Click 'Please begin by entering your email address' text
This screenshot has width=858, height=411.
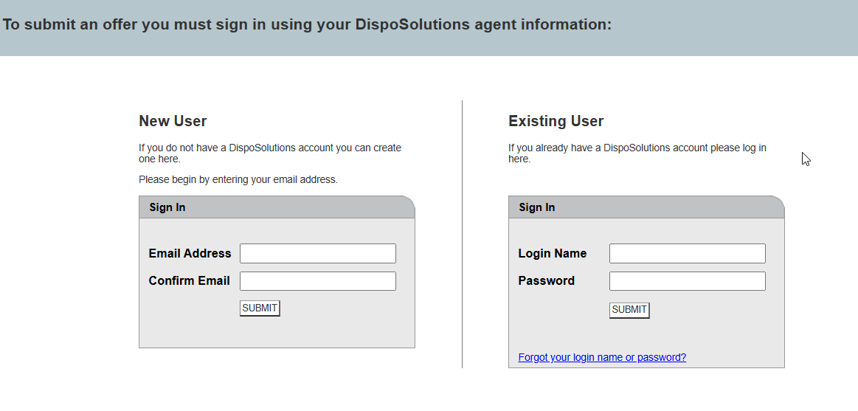(238, 179)
